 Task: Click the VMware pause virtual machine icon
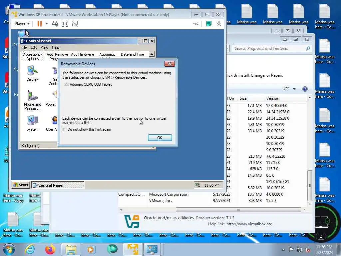pyautogui.click(x=39, y=24)
